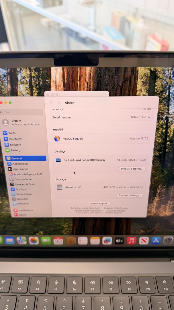Go to Accessibility settings
174x310 pixels.
[20, 164]
